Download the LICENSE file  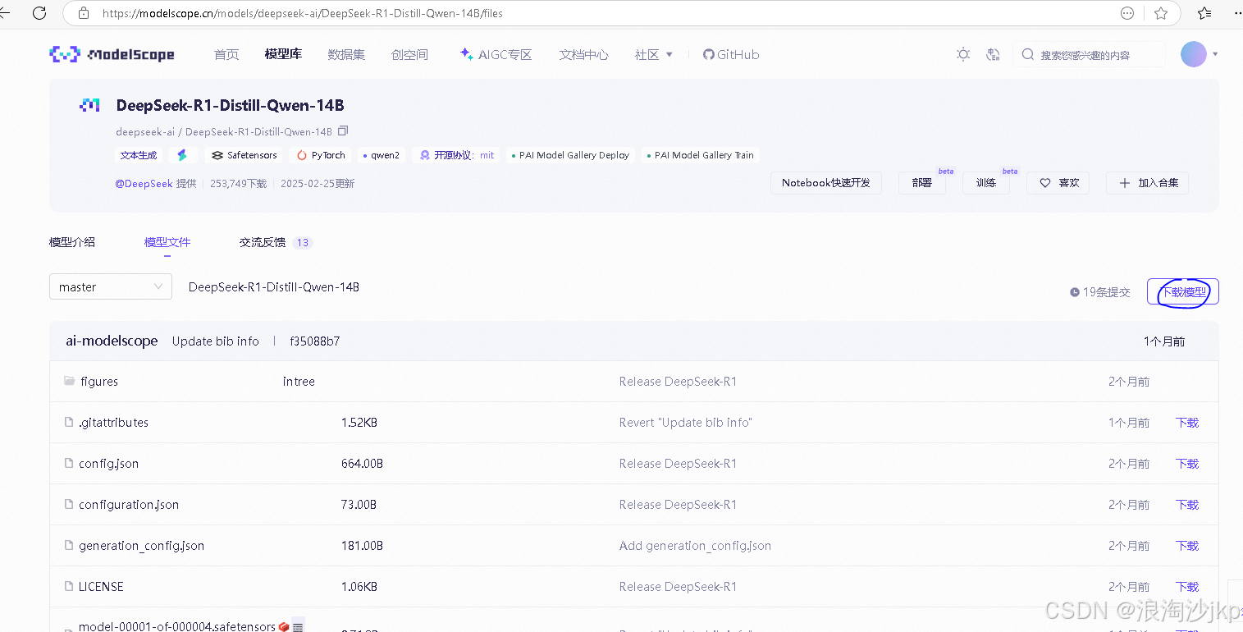pyautogui.click(x=1187, y=587)
